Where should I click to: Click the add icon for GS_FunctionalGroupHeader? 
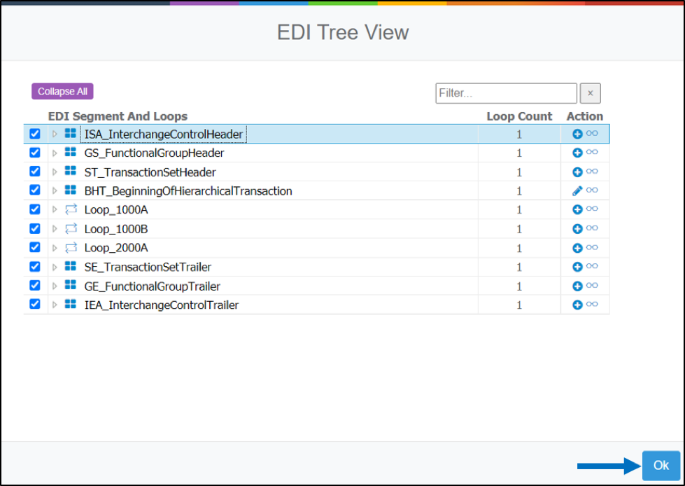[577, 153]
